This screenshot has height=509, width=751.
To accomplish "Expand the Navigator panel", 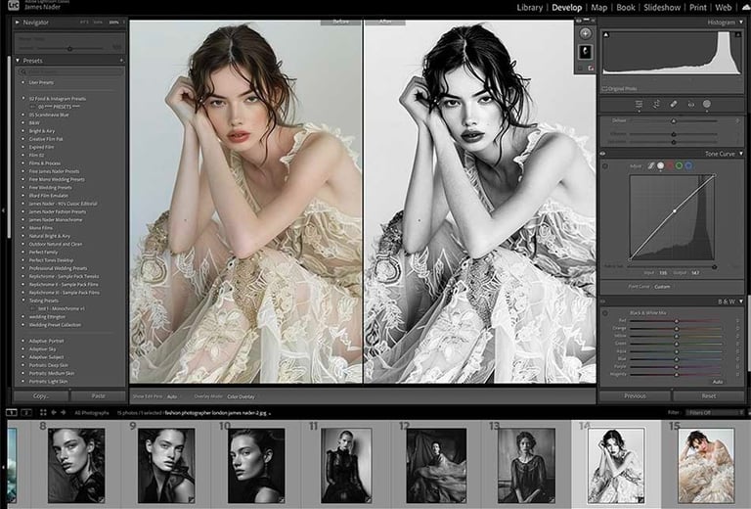I will 18,23.
